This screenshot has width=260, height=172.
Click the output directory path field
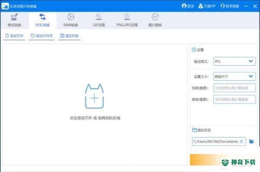[x=219, y=142]
